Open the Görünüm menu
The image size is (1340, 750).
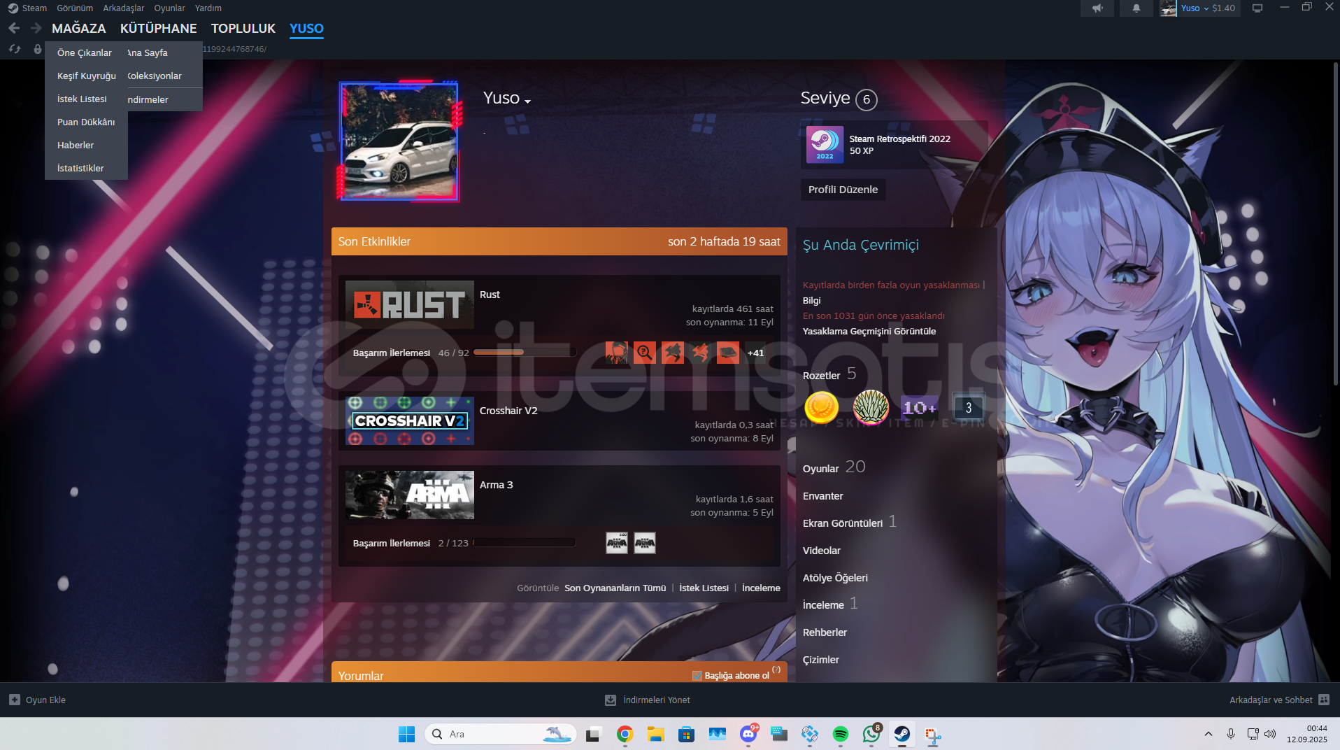75,8
